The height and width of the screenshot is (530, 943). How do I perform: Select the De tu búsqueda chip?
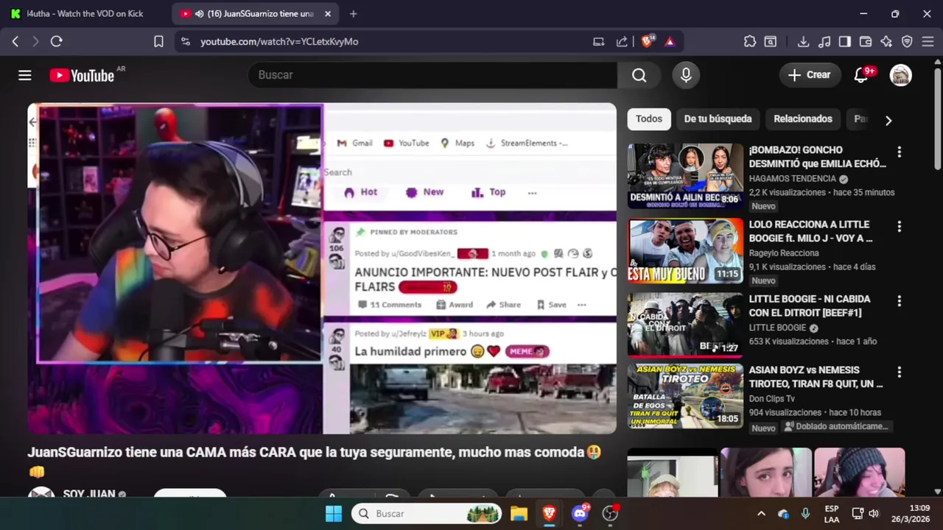[718, 119]
